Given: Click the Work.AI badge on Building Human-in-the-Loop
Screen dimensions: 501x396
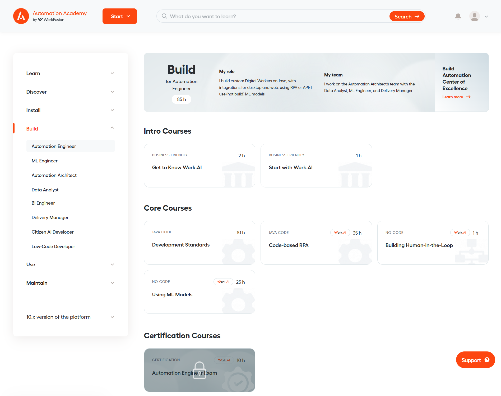Looking at the screenshot, I should click(460, 233).
